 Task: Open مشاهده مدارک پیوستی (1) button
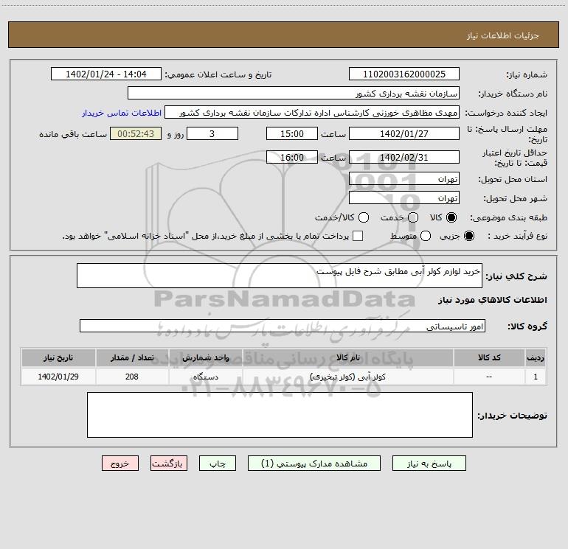(x=314, y=464)
